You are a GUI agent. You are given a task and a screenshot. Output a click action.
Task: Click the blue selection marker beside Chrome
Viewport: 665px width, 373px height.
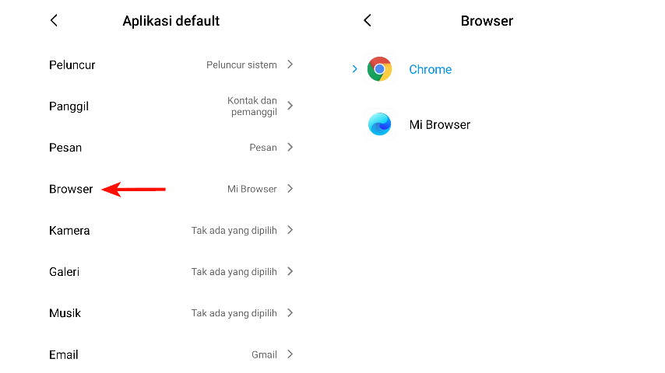[354, 68]
